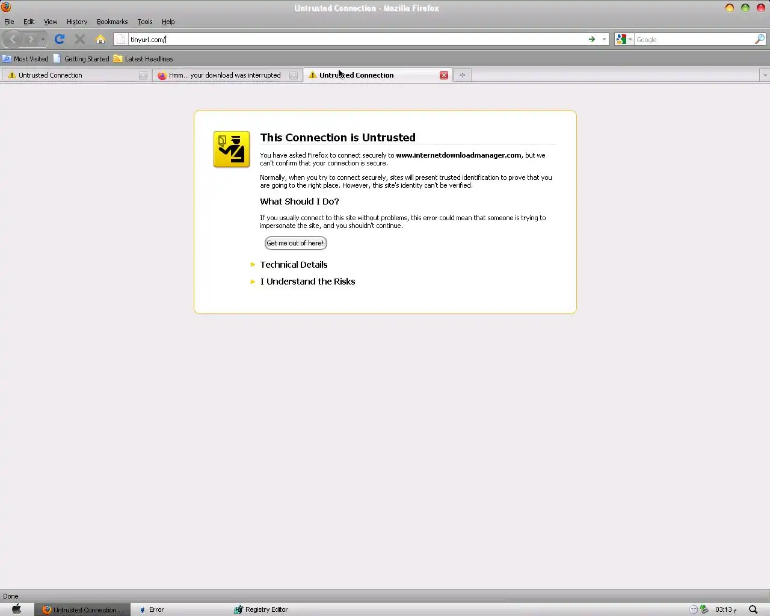Close the active tab with red X
This screenshot has height=616, width=770.
tap(444, 75)
